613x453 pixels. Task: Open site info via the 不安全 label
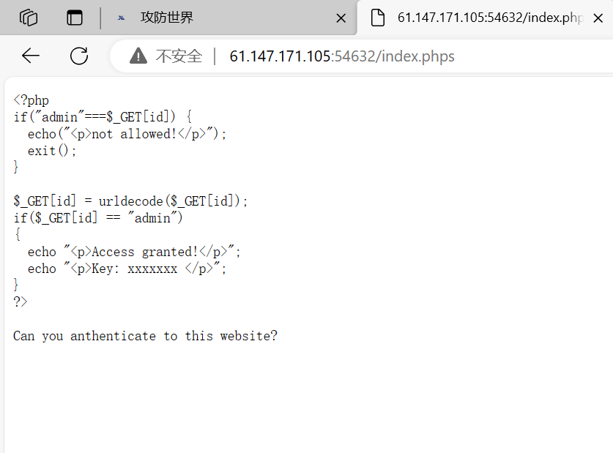179,56
